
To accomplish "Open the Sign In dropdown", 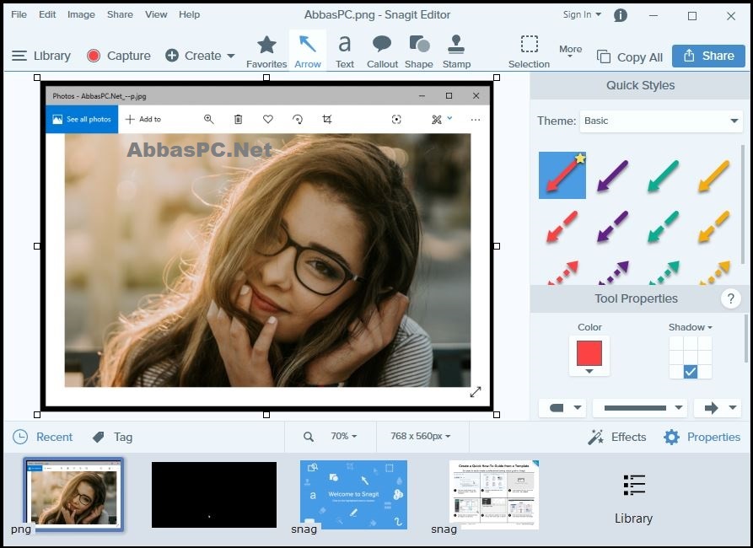I will (582, 15).
